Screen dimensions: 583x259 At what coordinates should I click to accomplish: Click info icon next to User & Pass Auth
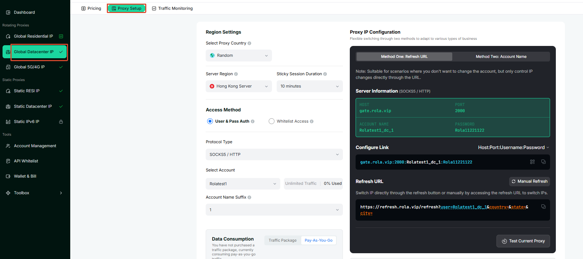coord(252,122)
